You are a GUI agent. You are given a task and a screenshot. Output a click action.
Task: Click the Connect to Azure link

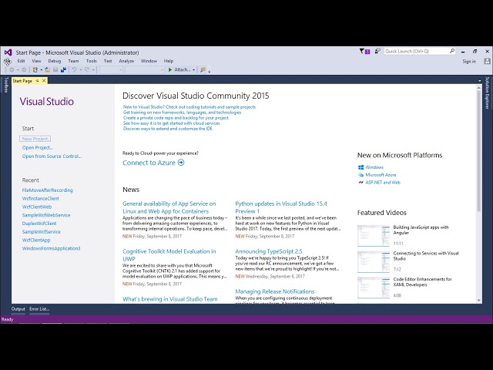pyautogui.click(x=149, y=163)
